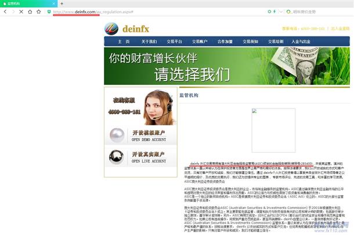This screenshot has width=354, height=235.
Task: Click the broken image placeholder
Action: 273,130
